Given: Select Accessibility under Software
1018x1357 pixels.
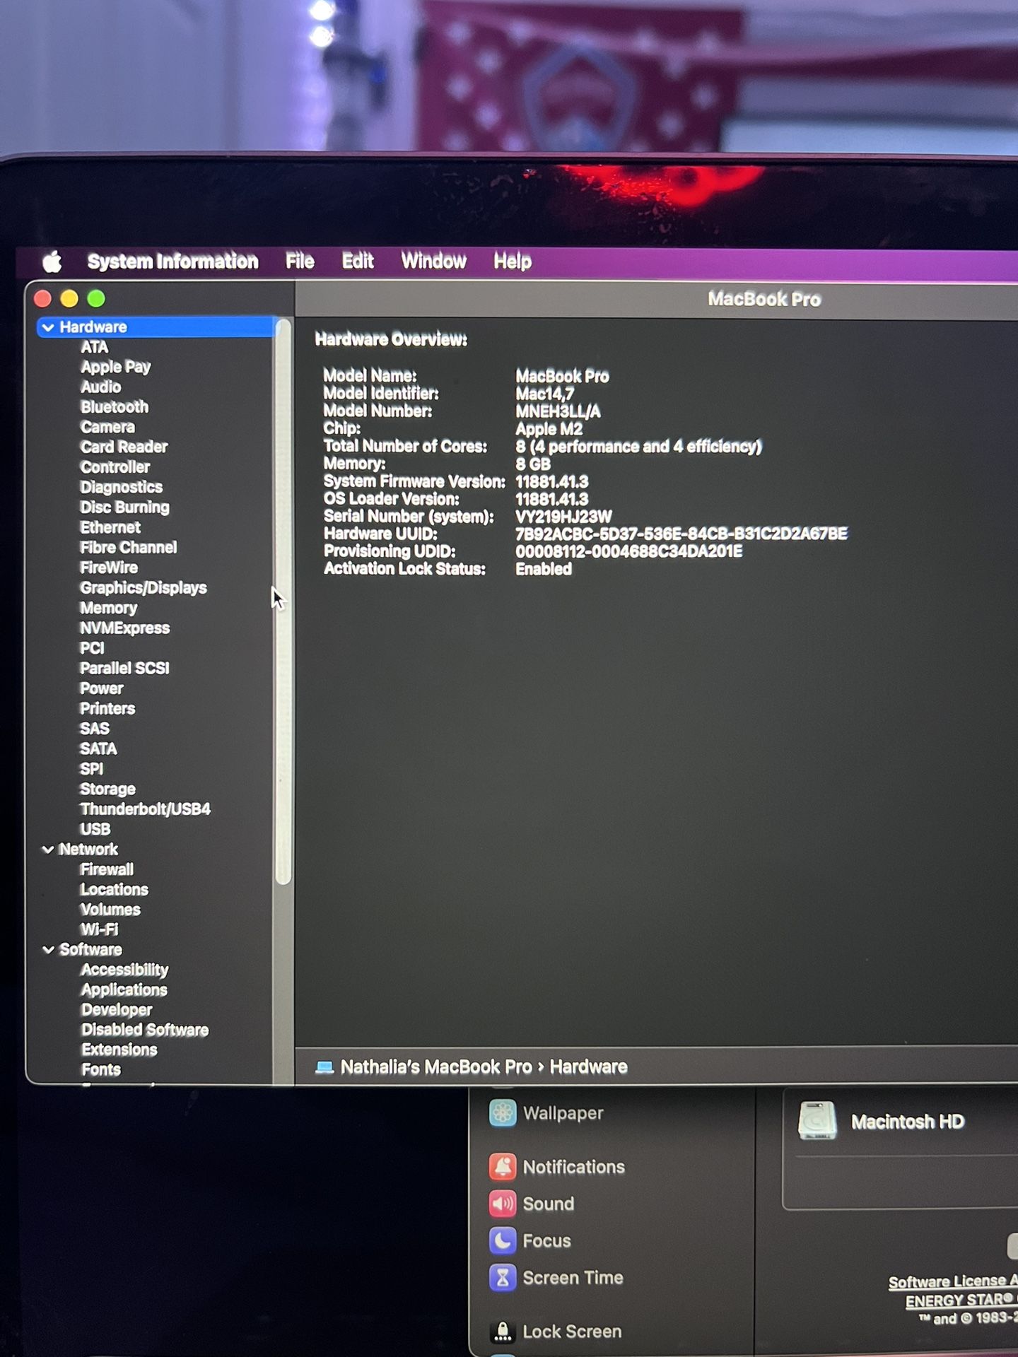Looking at the screenshot, I should pos(125,970).
